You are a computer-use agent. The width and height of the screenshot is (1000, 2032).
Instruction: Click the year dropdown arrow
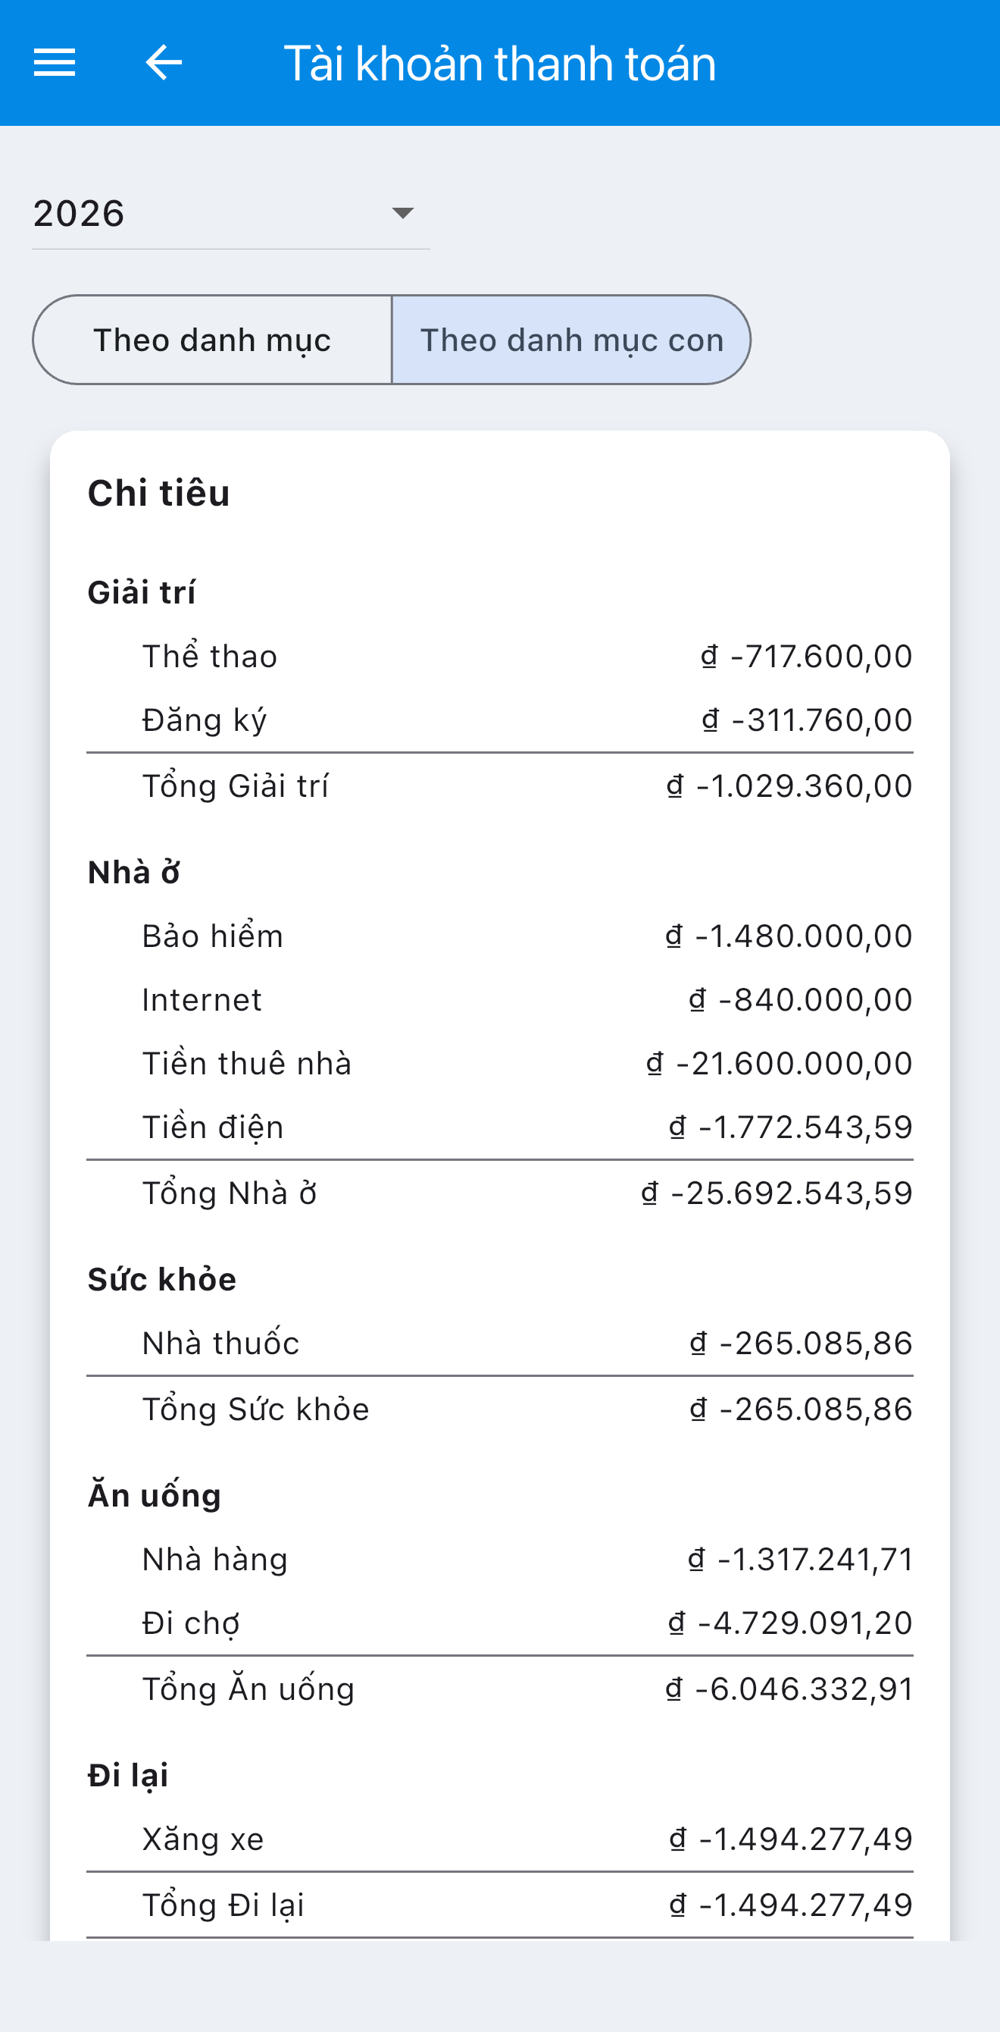[403, 213]
